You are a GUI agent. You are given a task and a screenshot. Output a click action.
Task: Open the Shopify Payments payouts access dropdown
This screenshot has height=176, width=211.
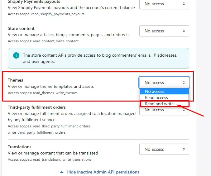(164, 4)
